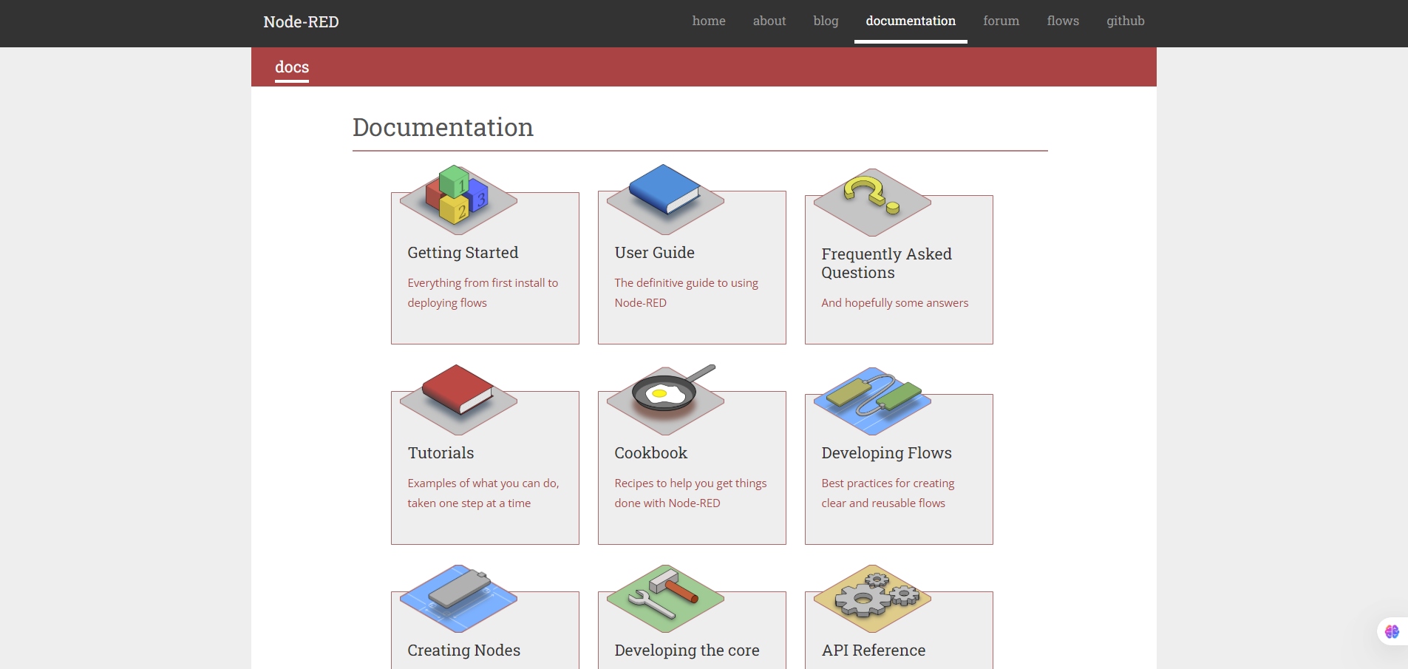Click the hammer and wrench icon
The height and width of the screenshot is (669, 1408).
(x=665, y=598)
